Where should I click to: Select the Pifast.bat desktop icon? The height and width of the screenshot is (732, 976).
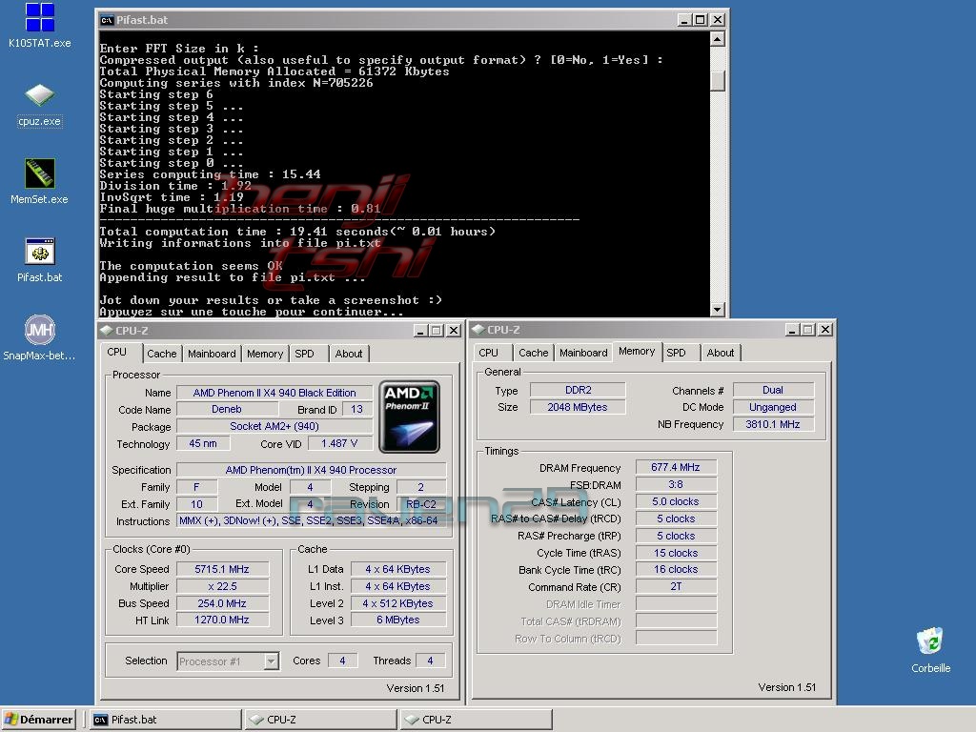tap(39, 260)
